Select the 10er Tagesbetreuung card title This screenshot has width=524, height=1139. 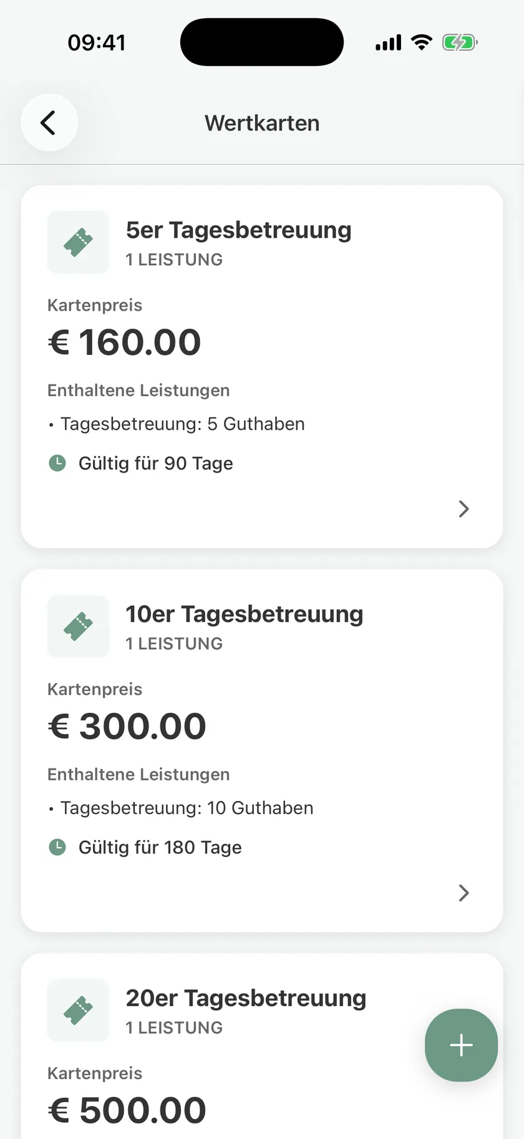[245, 614]
